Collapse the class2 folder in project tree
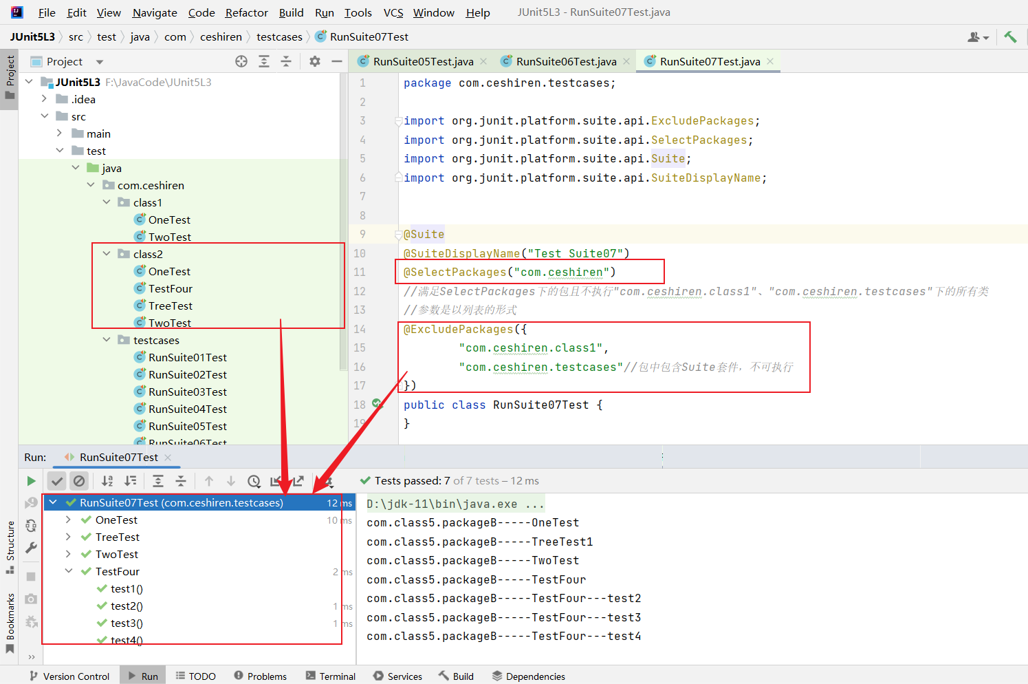This screenshot has width=1028, height=684. [x=107, y=254]
